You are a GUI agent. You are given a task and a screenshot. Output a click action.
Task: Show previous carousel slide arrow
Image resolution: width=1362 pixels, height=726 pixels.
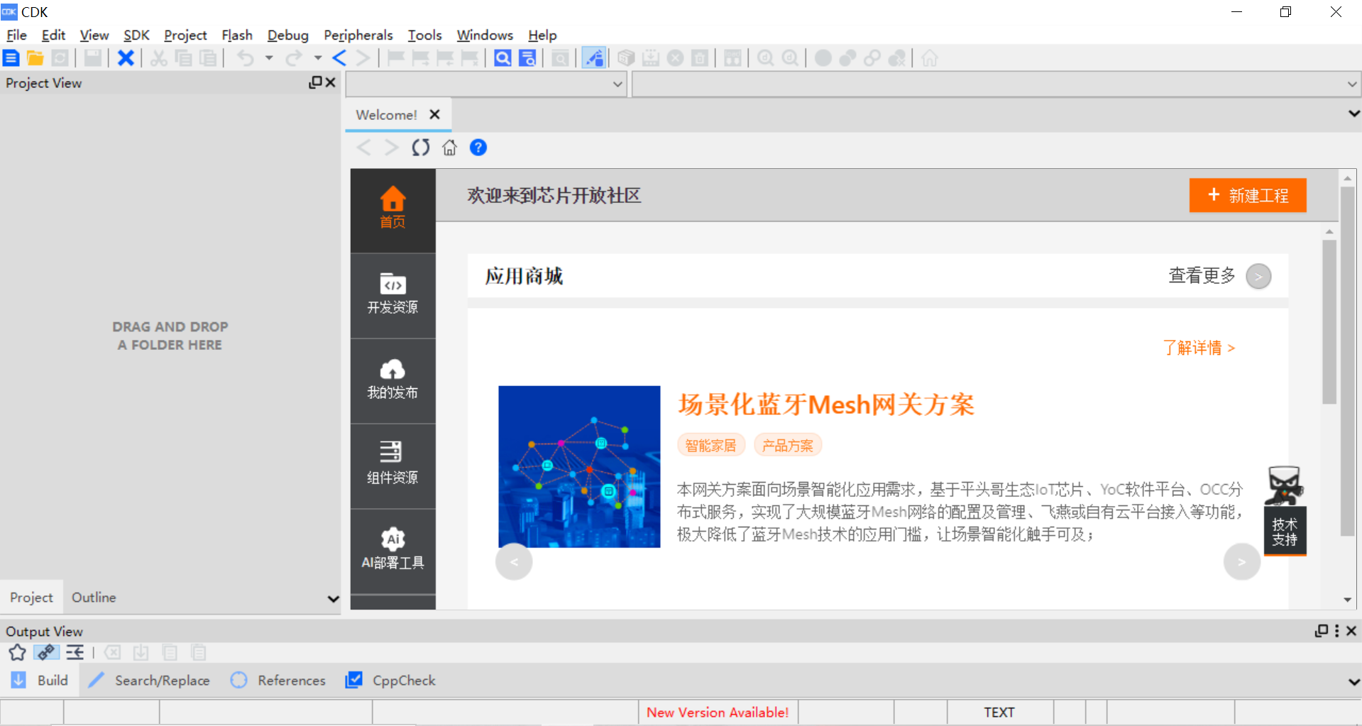[x=514, y=562]
